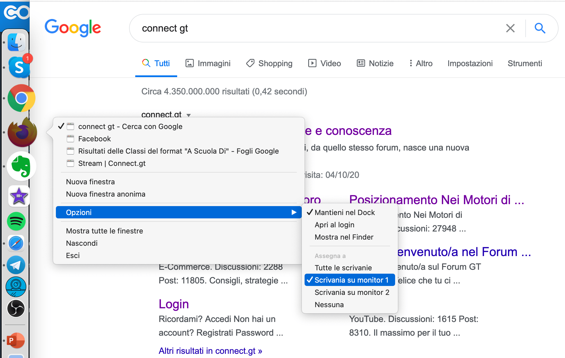Image resolution: width=565 pixels, height=358 pixels.
Task: Click the Video tab play icon
Action: 312,63
